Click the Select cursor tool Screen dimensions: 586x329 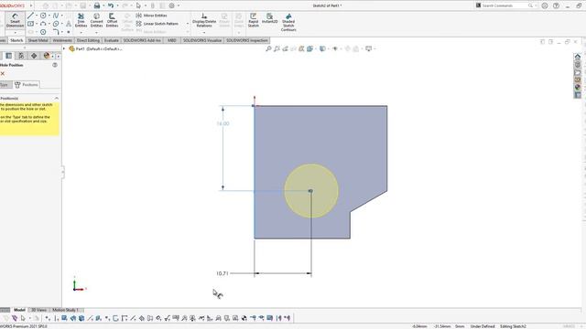click(138, 5)
